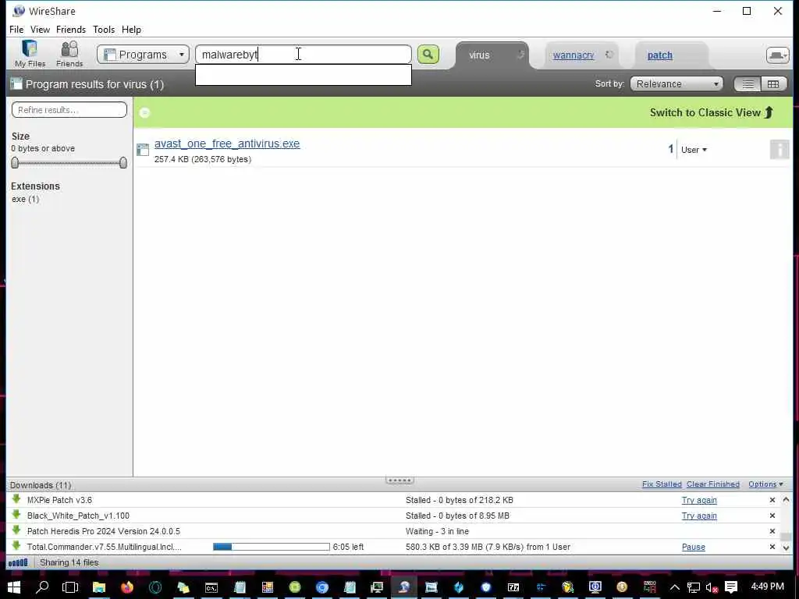This screenshot has height=599, width=799.
Task: Click the green download arrow for MXPie Patch
Action: click(x=16, y=499)
